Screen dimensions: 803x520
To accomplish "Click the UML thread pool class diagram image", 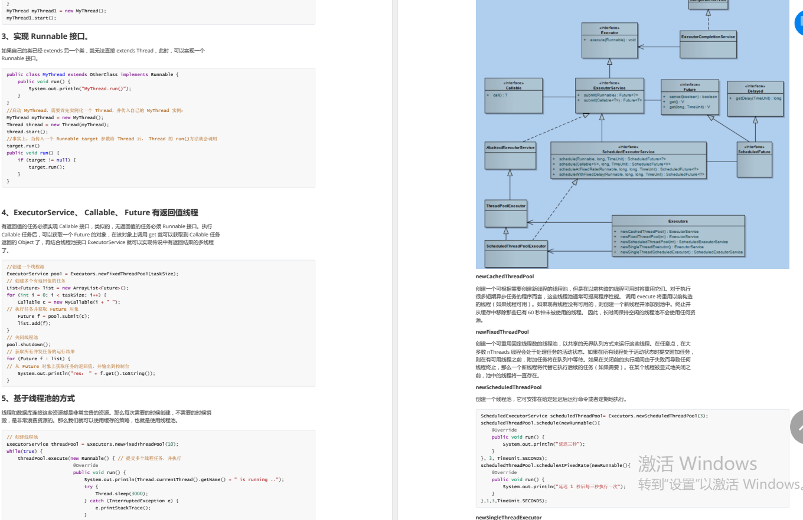I will [632, 134].
